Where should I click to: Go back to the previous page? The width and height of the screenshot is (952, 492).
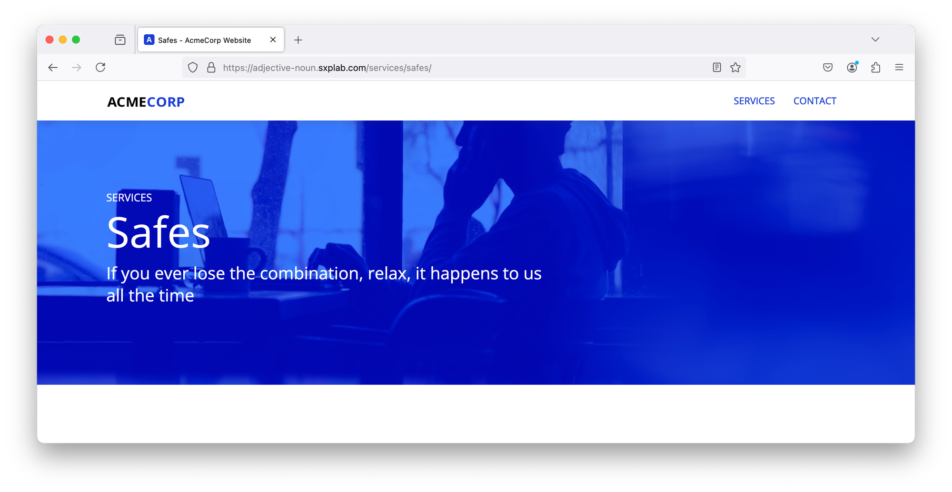[53, 68]
